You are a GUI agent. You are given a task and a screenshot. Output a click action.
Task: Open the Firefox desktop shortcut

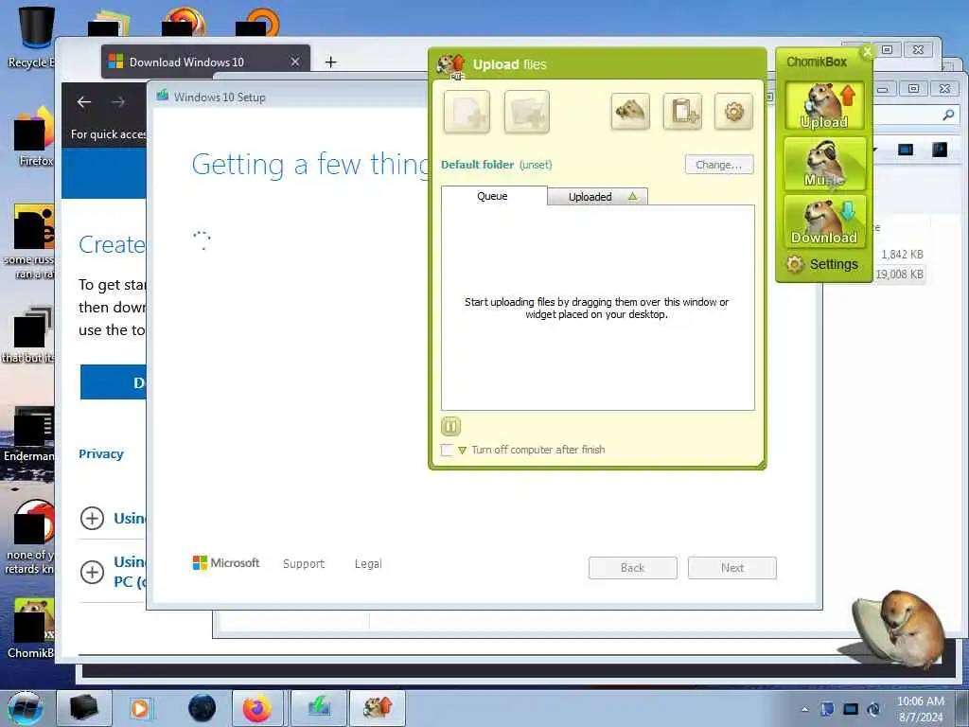pyautogui.click(x=32, y=137)
